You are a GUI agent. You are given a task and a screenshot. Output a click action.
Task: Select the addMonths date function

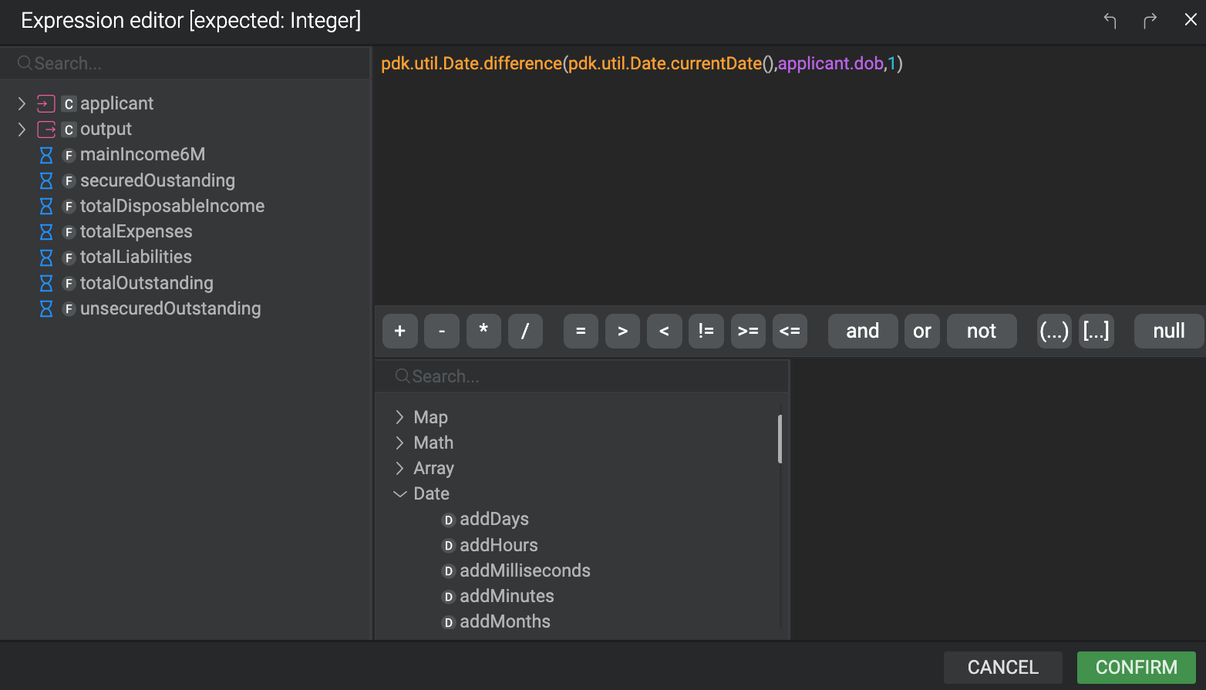coord(504,621)
